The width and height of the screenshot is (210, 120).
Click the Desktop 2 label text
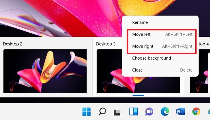pyautogui.click(x=13, y=44)
